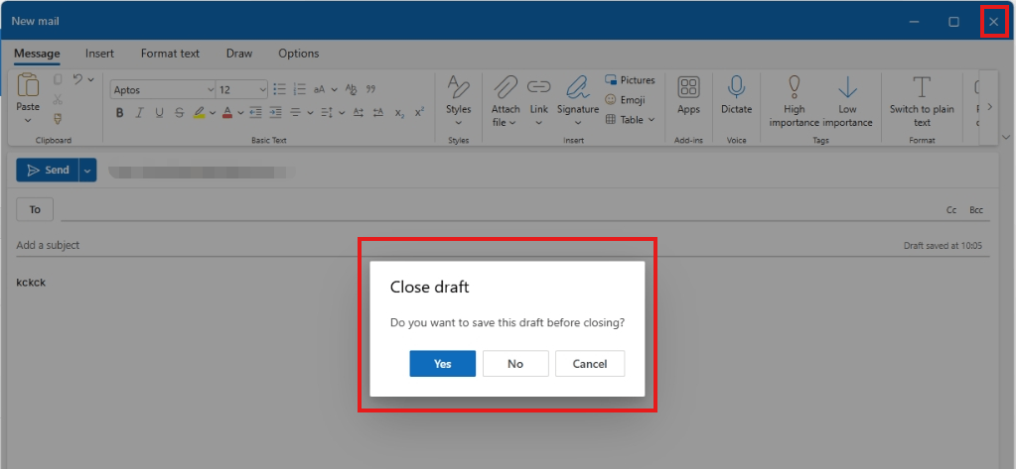Set right-to-left text direction
1016x469 pixels.
pos(379,113)
